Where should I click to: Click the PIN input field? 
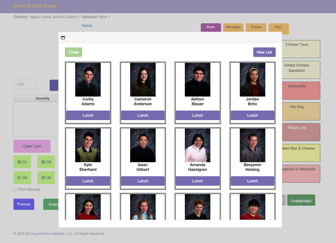coord(25,84)
